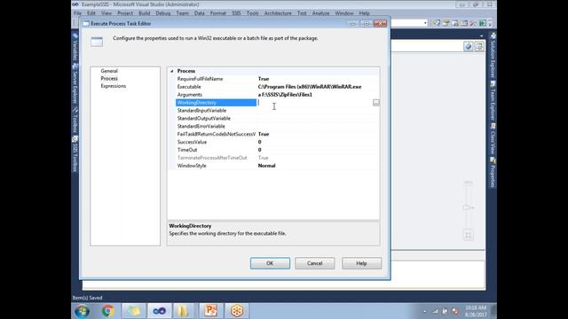Viewport: 568px width, 319px height.
Task: Select Process in the editor page list
Action: pos(109,79)
